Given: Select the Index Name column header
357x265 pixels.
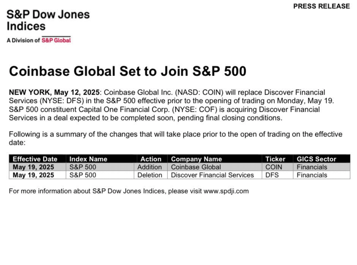Looking at the screenshot, I should point(88,159).
